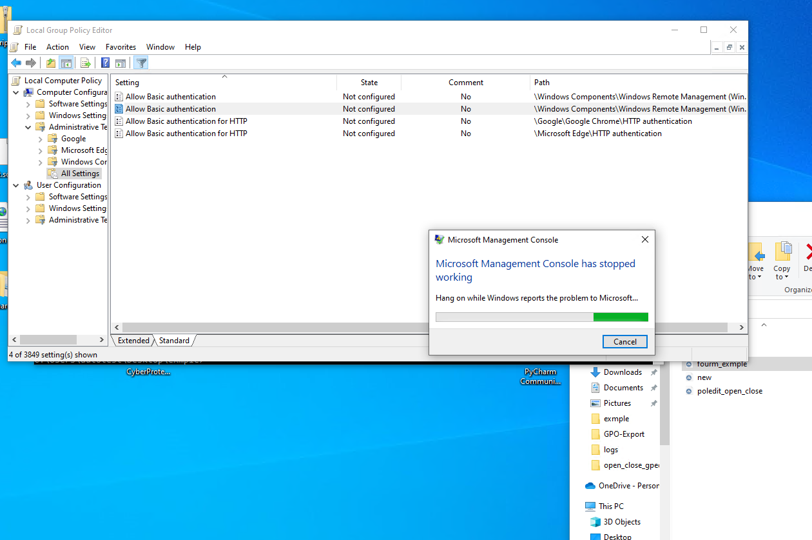This screenshot has width=812, height=540.
Task: Click the All Settings folder icon
Action: (52, 174)
